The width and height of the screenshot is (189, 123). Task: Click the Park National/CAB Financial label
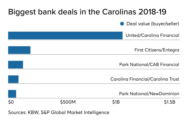[x=149, y=65]
